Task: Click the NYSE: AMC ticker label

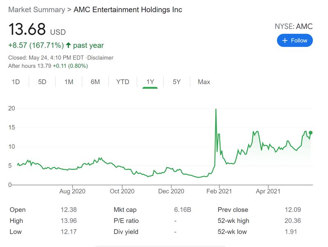Action: [293, 27]
